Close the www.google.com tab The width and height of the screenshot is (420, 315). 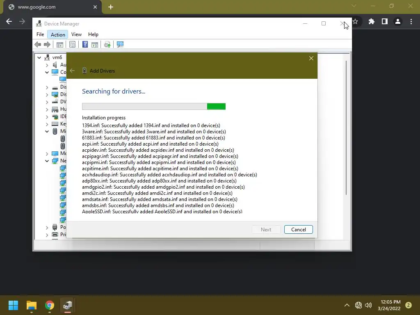click(95, 7)
